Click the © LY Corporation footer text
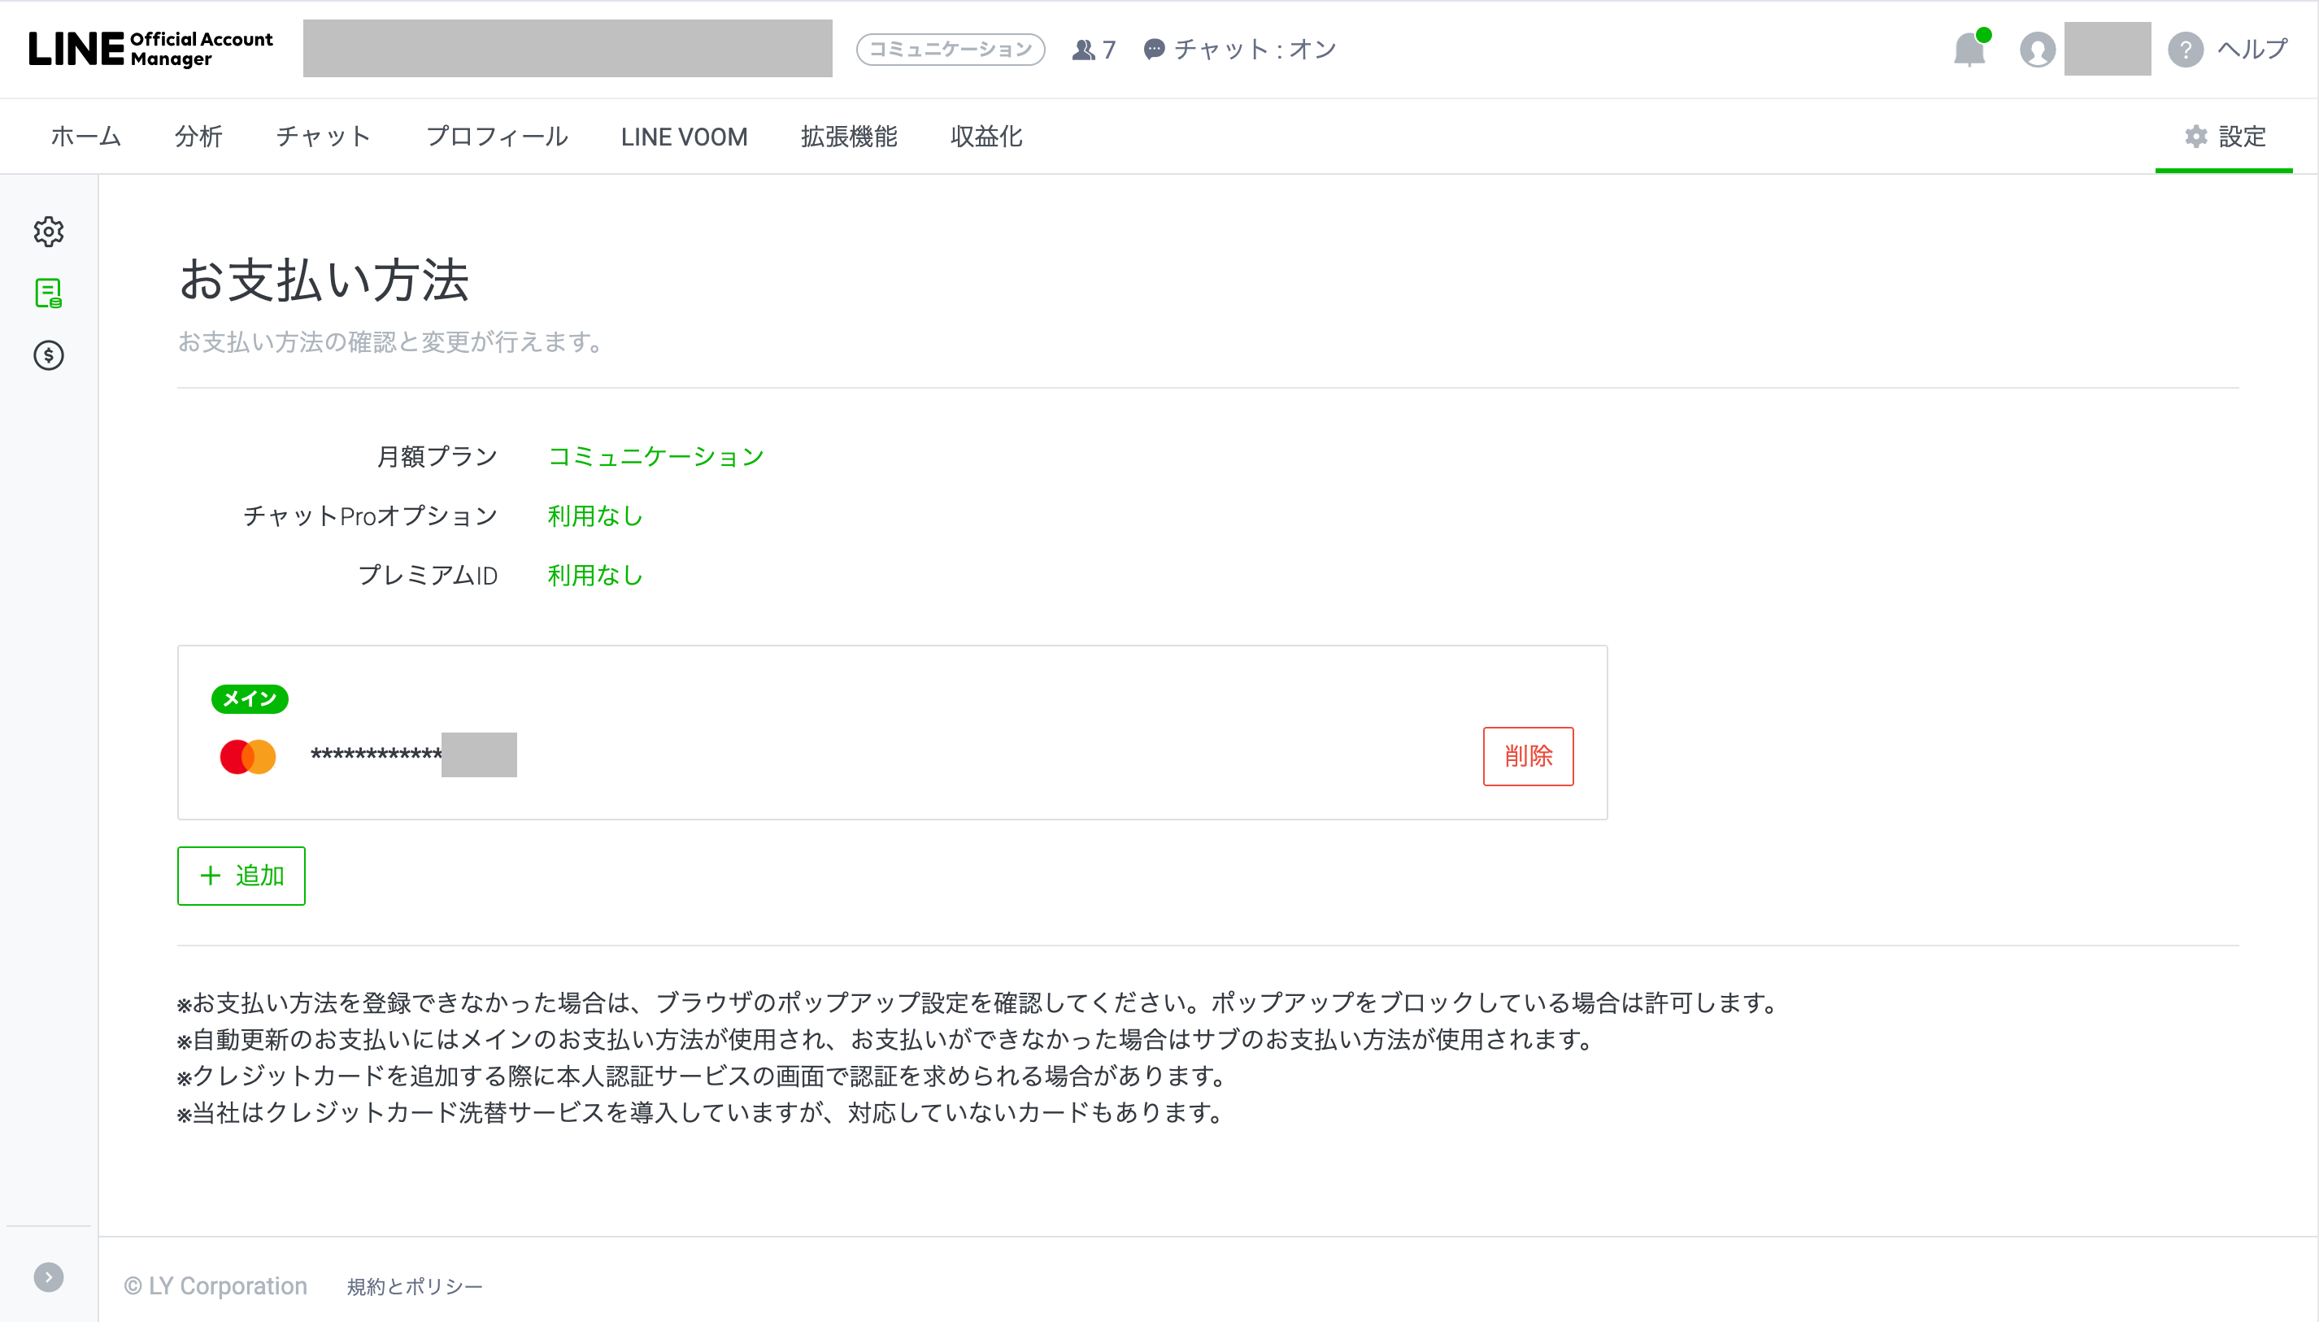 215,1285
